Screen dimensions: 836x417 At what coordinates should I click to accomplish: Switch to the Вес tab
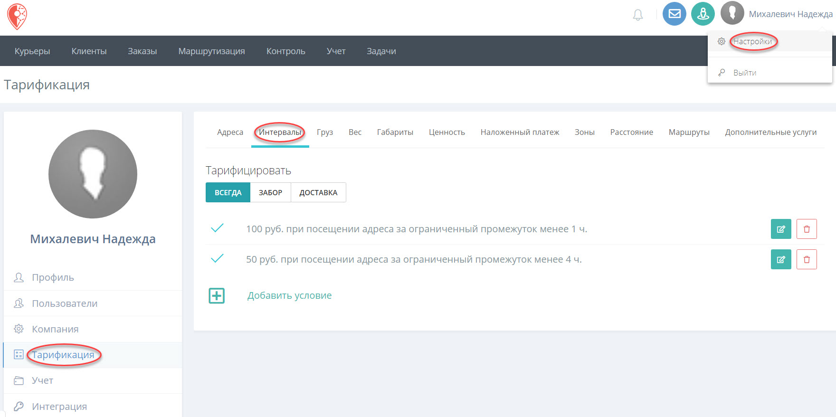(x=355, y=132)
